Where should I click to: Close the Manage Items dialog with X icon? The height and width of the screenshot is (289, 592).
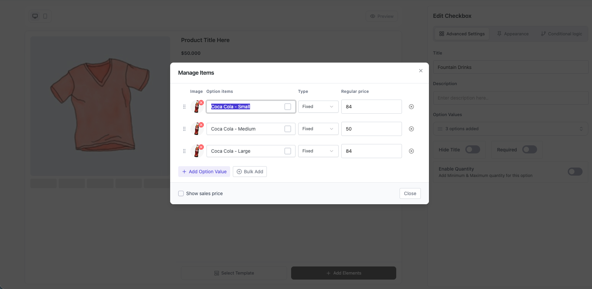[420, 71]
